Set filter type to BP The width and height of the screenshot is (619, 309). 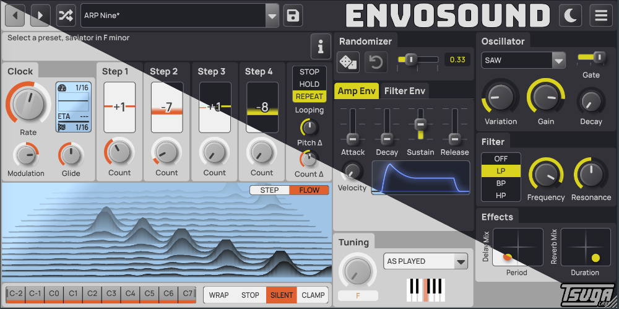pos(501,183)
